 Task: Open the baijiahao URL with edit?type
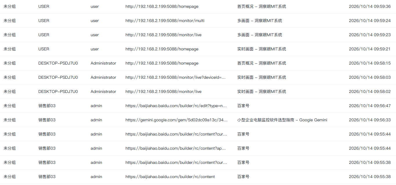point(176,106)
